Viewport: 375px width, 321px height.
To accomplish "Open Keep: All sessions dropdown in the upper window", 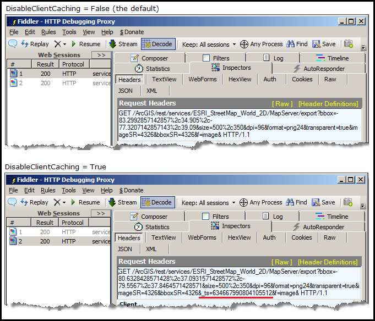I will [208, 44].
